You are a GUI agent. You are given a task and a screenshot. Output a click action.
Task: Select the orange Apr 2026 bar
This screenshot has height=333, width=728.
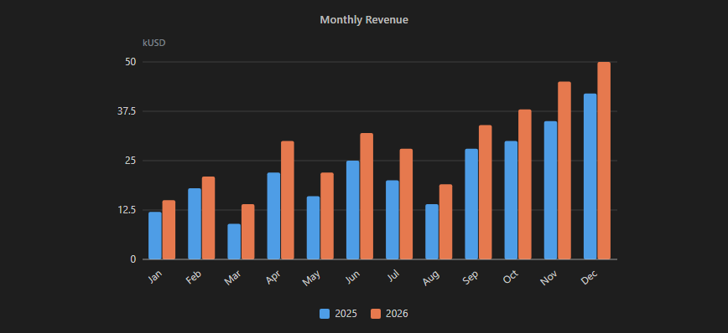tap(288, 200)
